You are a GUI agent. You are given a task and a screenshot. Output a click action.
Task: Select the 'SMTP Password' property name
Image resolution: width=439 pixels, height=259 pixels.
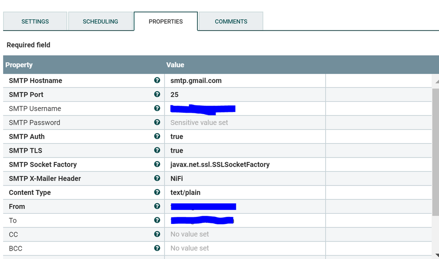34,122
